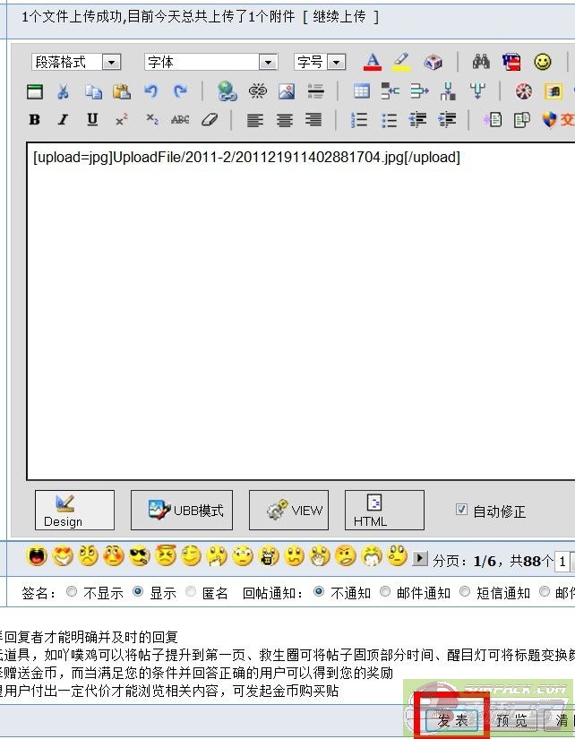Click the Italic formatting icon

pyautogui.click(x=63, y=120)
